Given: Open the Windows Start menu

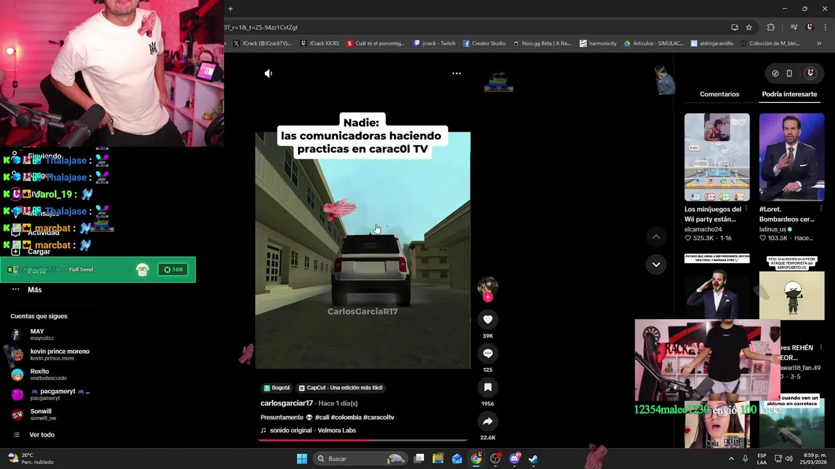Looking at the screenshot, I should [x=302, y=459].
